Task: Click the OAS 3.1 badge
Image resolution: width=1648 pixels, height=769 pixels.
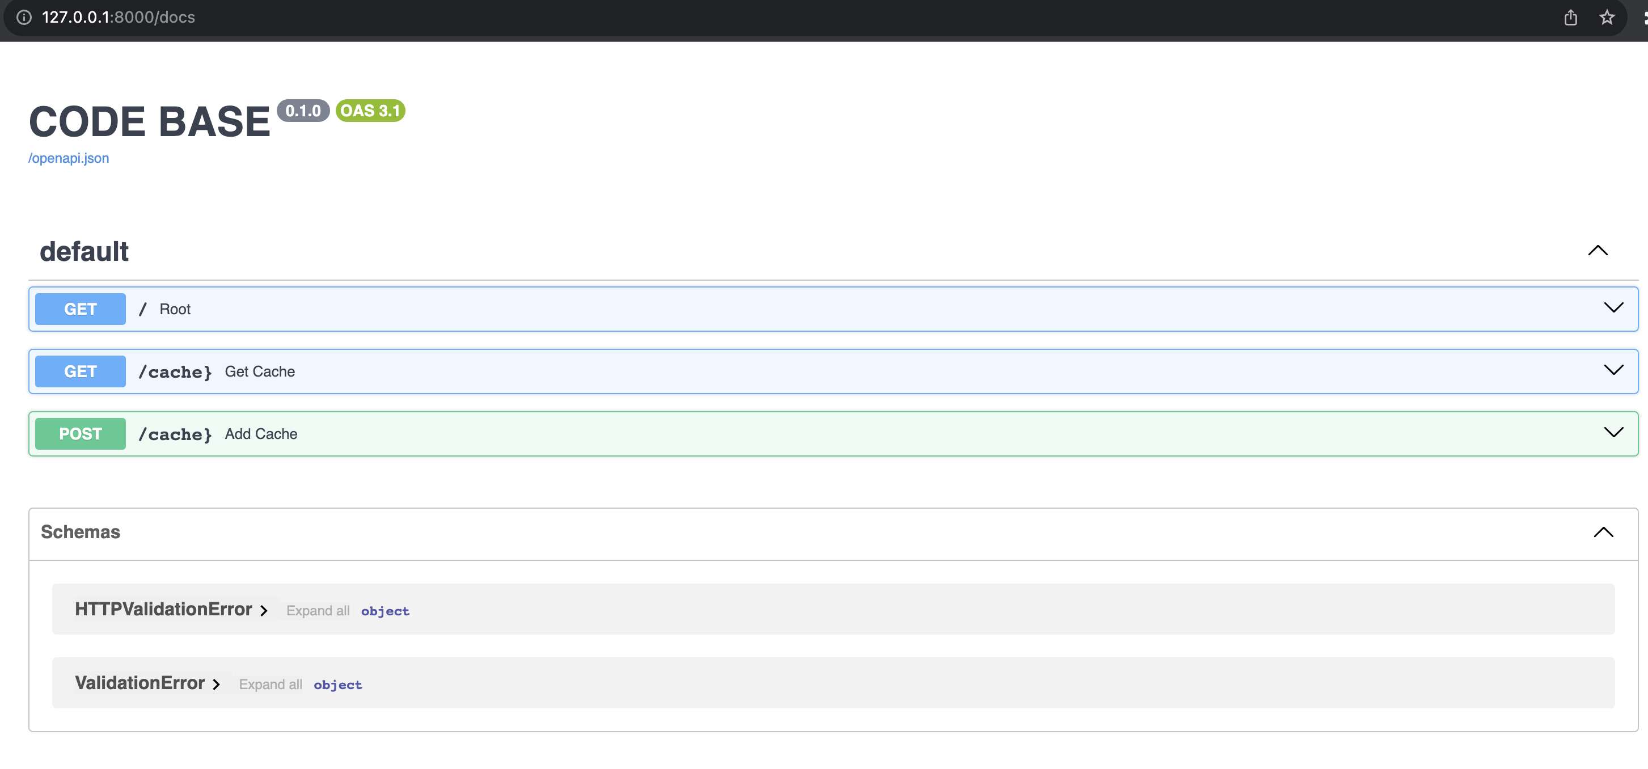Action: [x=370, y=111]
